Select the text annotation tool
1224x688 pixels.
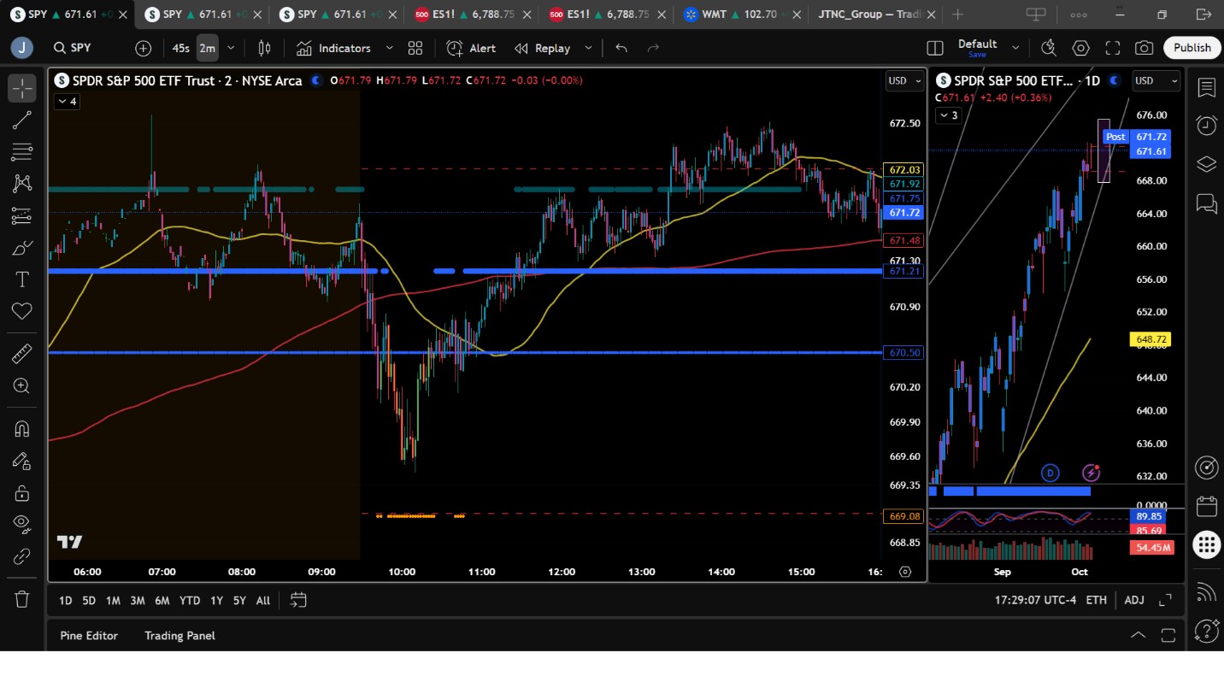coord(22,279)
